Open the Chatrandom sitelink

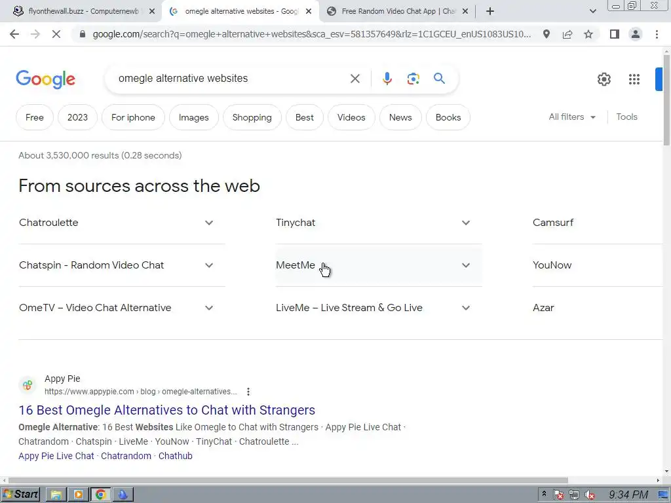click(x=126, y=456)
